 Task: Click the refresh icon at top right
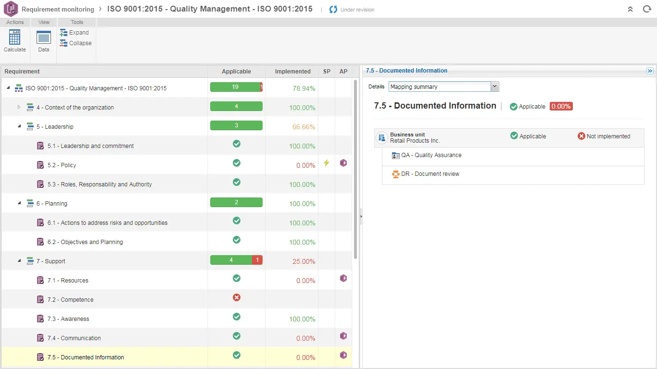coord(647,9)
